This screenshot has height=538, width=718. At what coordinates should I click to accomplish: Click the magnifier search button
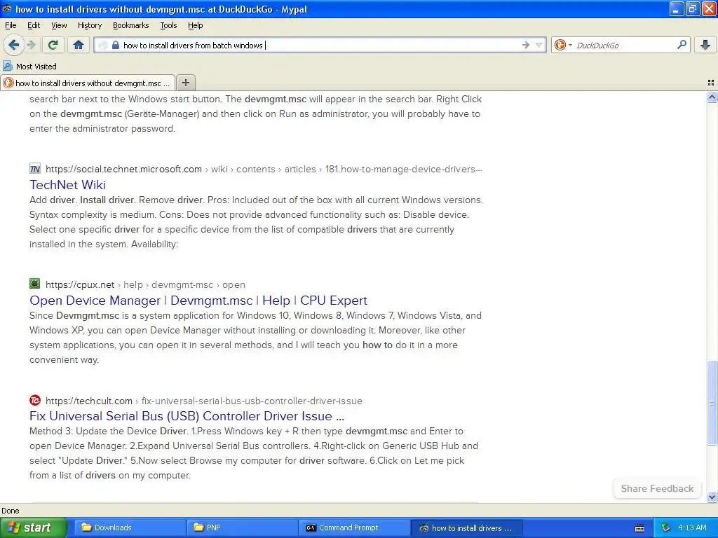coord(682,45)
